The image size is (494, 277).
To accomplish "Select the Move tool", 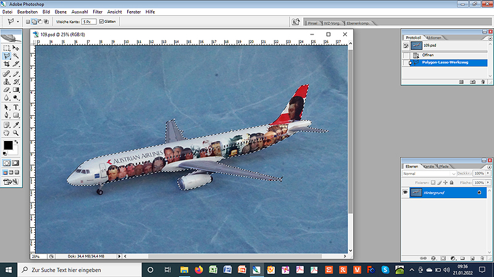I will [x=16, y=48].
